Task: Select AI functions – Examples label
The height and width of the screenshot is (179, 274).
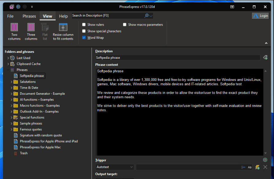Action: pos(37,100)
